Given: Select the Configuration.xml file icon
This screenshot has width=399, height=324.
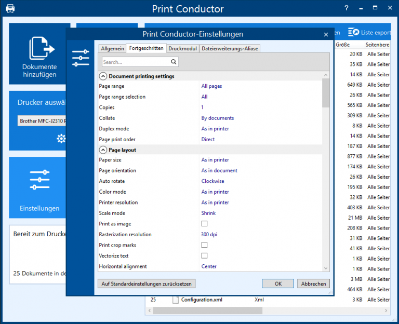Looking at the screenshot, I should click(x=175, y=300).
